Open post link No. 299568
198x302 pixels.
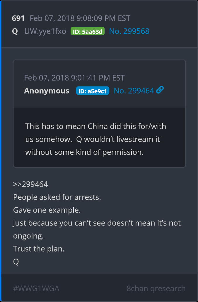coord(129,31)
